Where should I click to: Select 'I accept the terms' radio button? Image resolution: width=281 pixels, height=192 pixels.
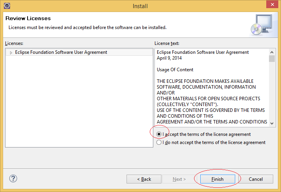[x=159, y=134]
